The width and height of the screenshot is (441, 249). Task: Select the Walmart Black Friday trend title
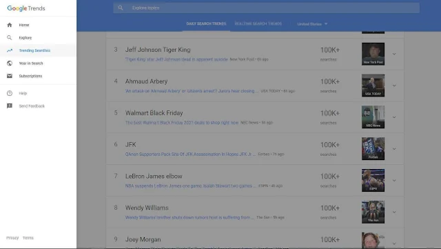[x=154, y=113]
